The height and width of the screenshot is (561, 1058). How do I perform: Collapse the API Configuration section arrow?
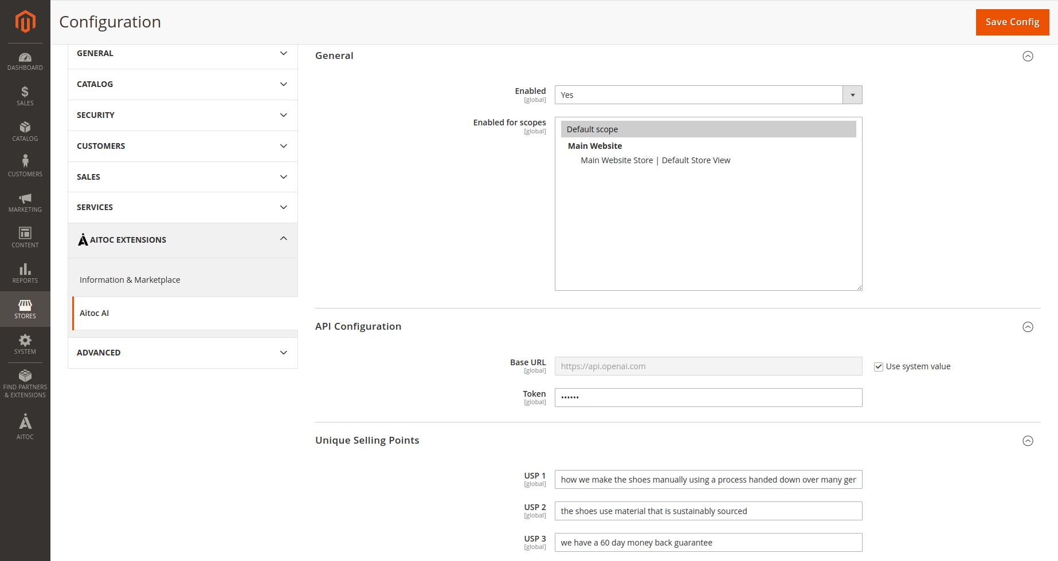pos(1028,327)
